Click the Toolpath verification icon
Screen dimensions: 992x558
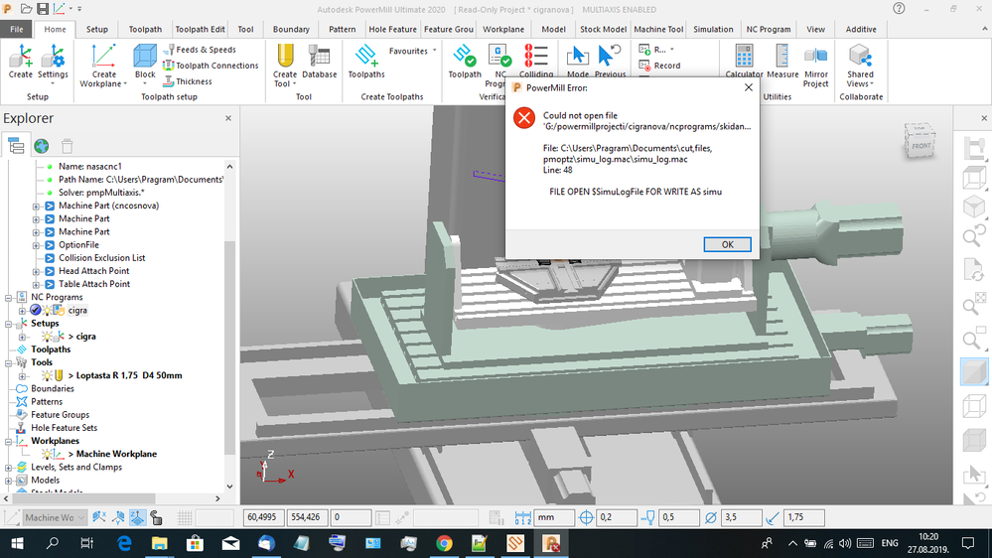[x=465, y=62]
